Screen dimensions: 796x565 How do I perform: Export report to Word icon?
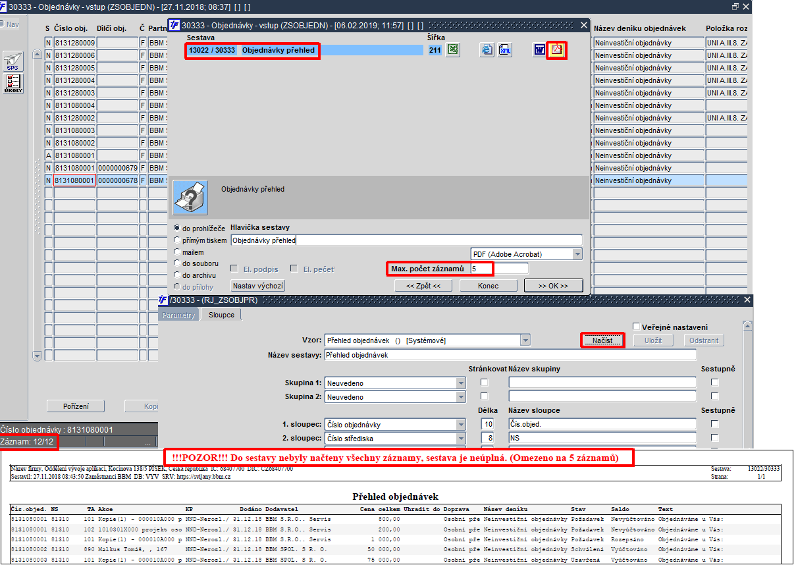539,50
